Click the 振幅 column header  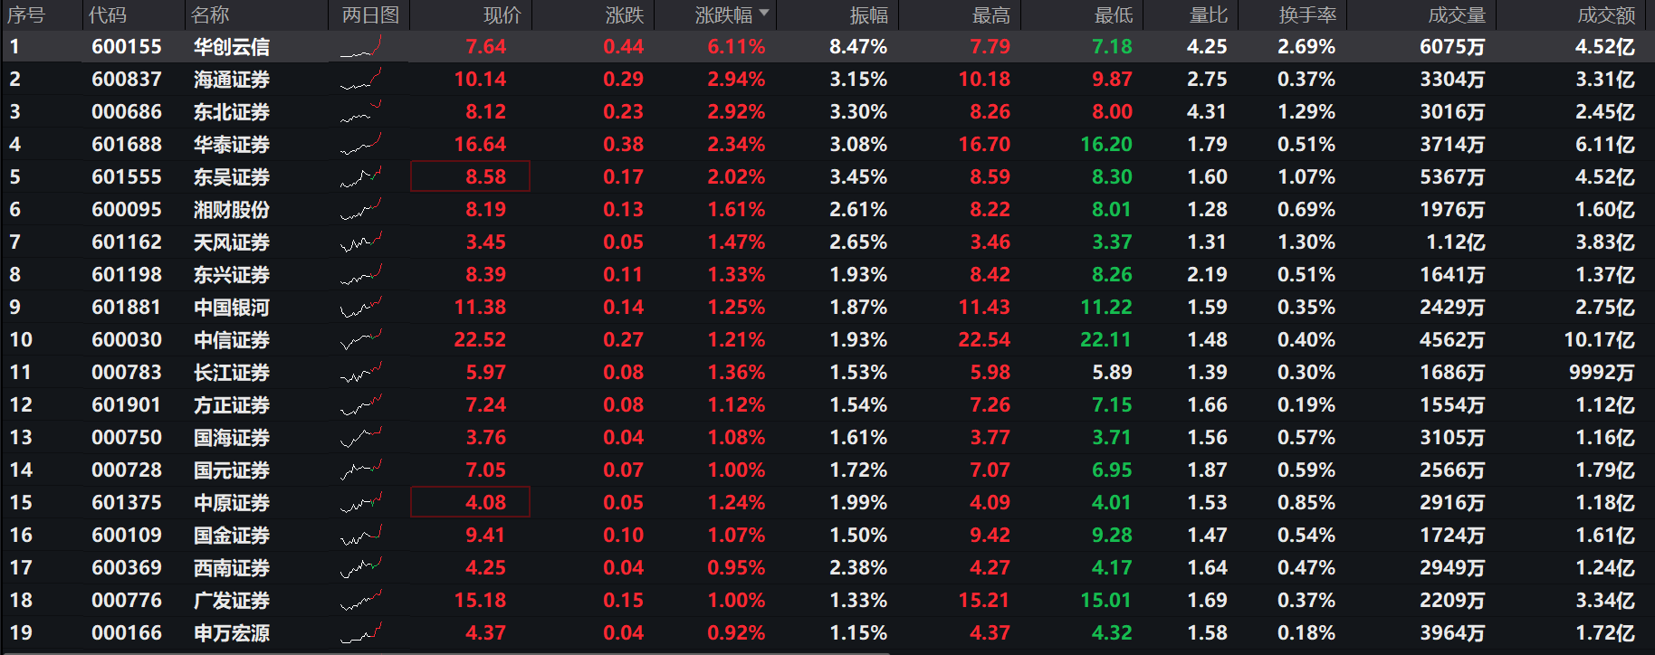(x=868, y=15)
